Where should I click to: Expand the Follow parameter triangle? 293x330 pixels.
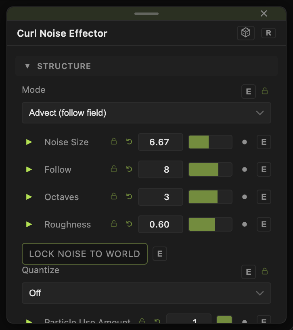click(x=29, y=169)
